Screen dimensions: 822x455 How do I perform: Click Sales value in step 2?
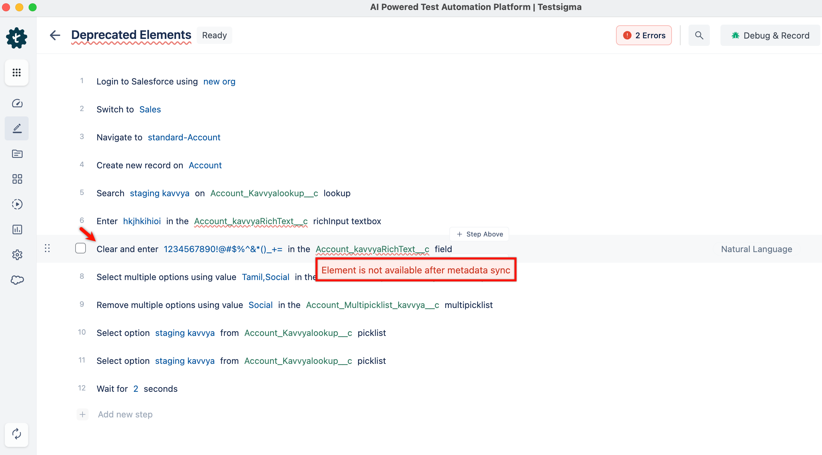pyautogui.click(x=150, y=109)
